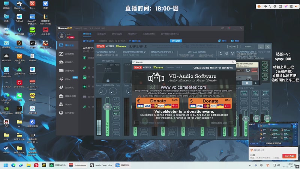Open GPU performance settings (Beta) tab
The width and height of the screenshot is (300, 169).
[170, 34]
